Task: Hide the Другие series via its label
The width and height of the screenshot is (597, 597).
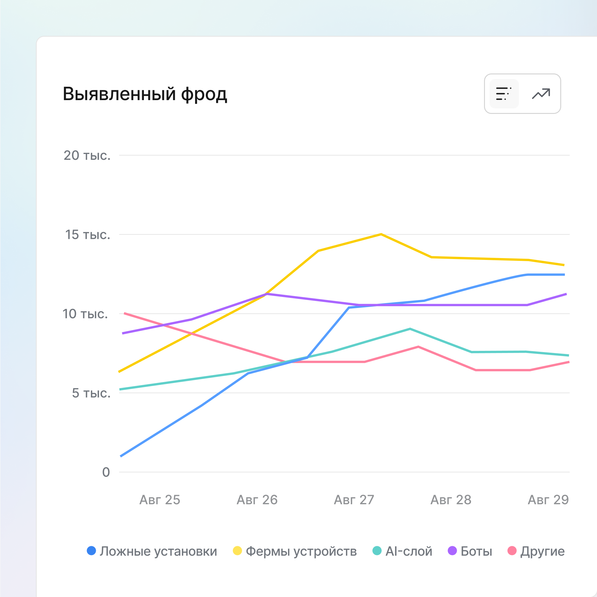Action: (542, 551)
